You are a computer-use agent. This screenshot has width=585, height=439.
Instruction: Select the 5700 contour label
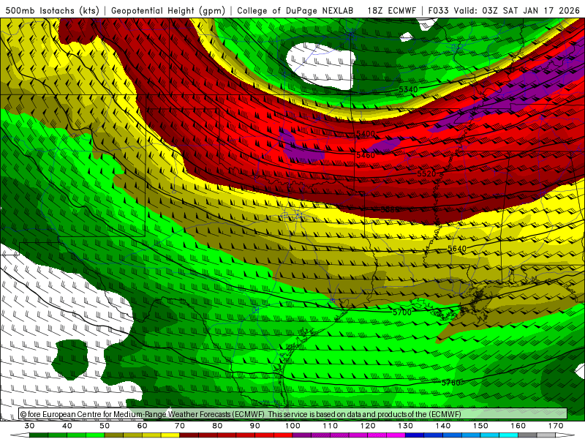click(402, 312)
